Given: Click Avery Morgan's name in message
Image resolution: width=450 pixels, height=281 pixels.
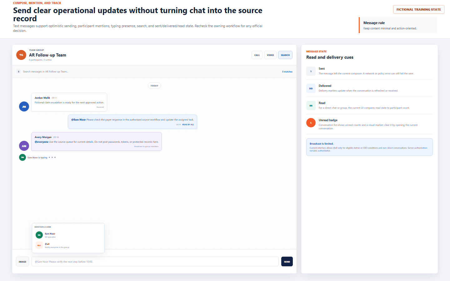Looking at the screenshot, I should click(43, 137).
